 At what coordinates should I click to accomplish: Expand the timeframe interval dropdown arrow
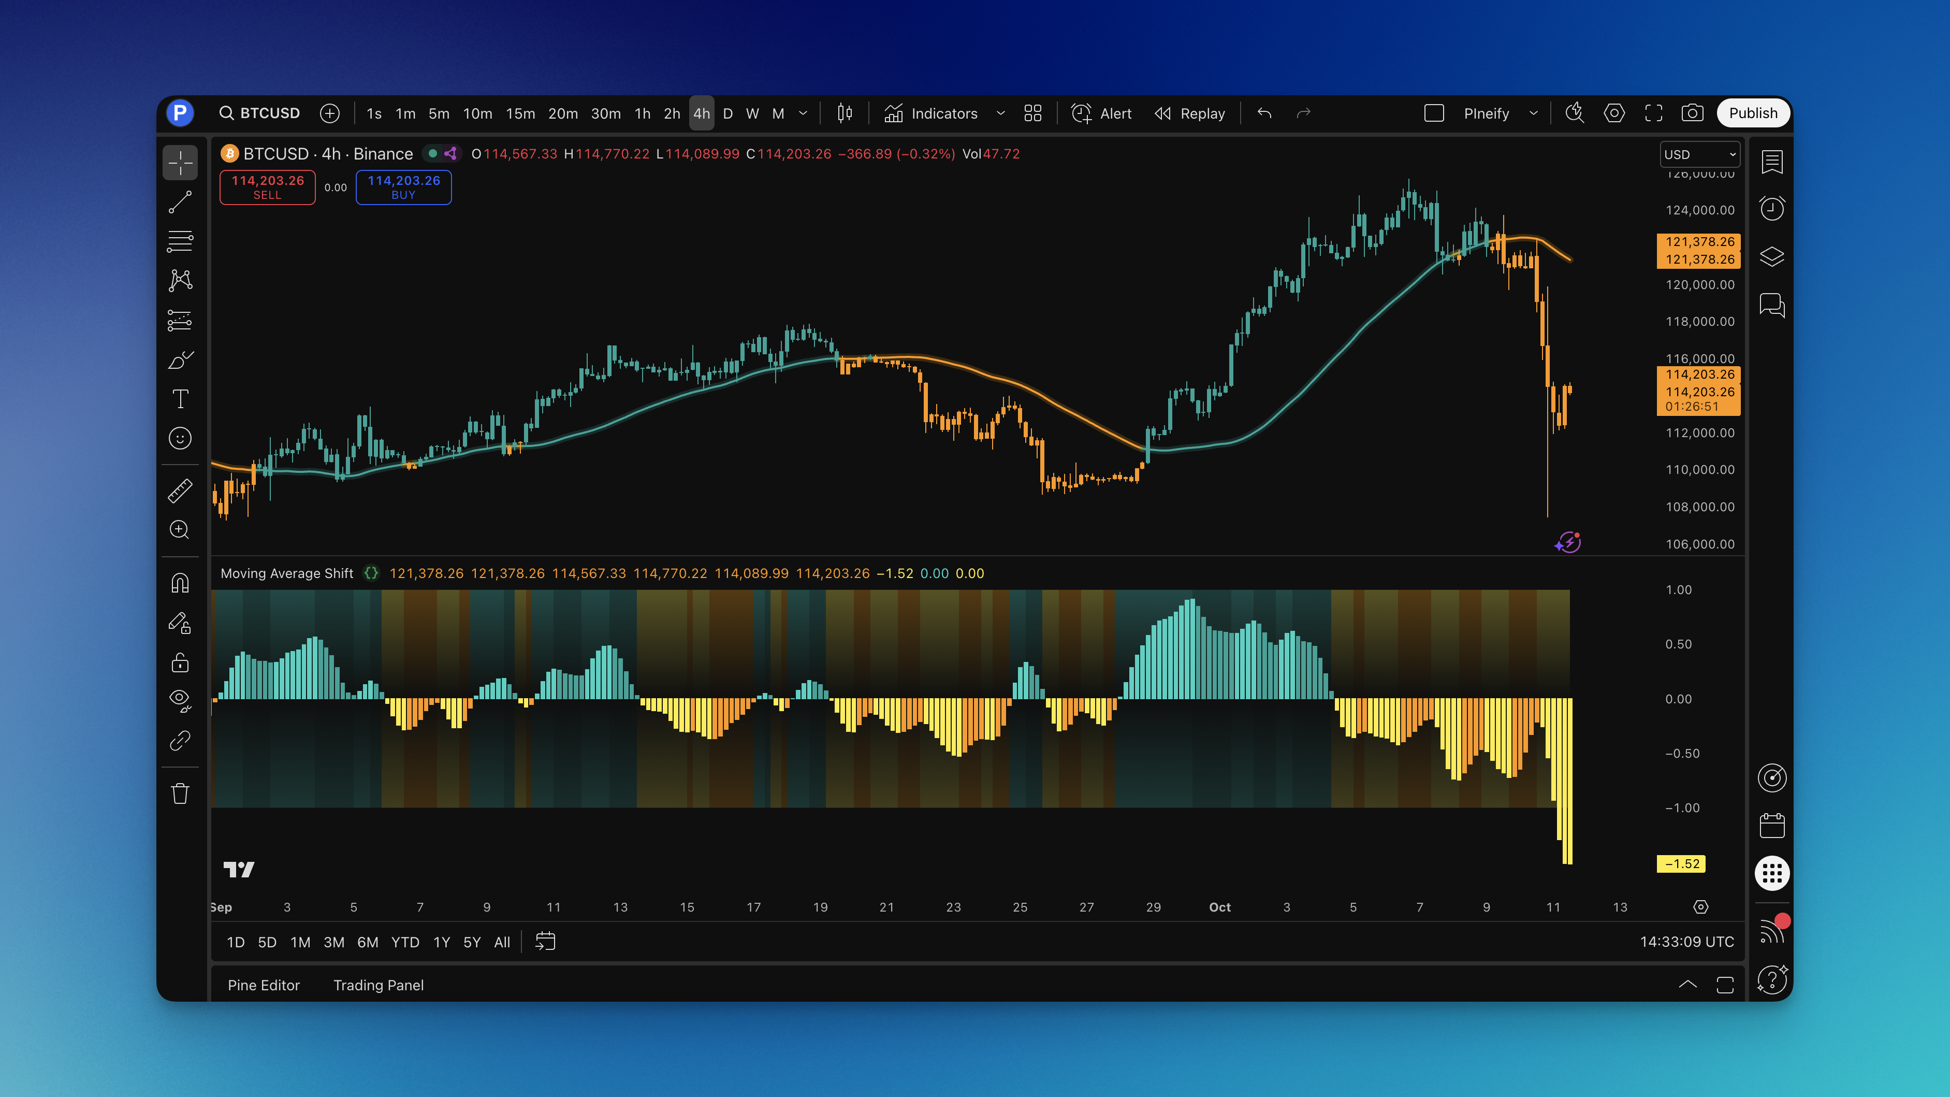tap(803, 113)
